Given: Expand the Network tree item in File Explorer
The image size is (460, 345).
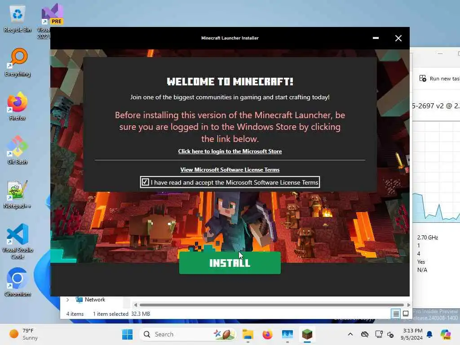Looking at the screenshot, I should [68, 300].
